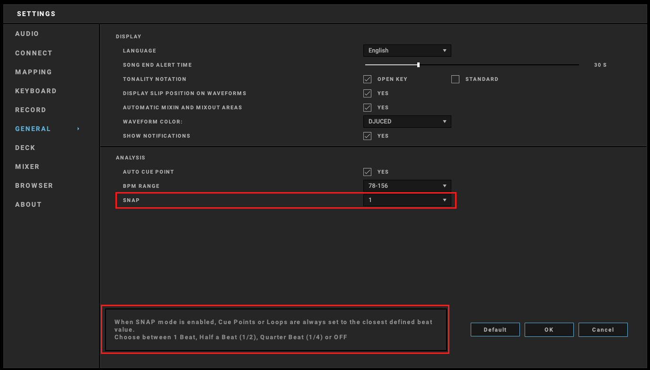Open the Audio settings section

(27, 34)
